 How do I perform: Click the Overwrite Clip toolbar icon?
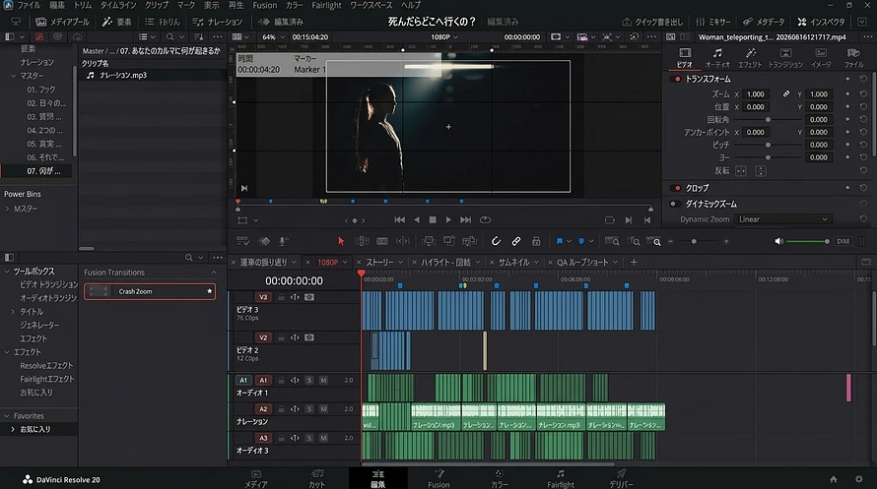pyautogui.click(x=448, y=241)
